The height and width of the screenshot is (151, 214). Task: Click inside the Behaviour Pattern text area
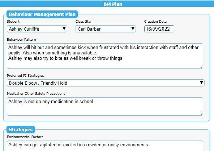point(105,56)
